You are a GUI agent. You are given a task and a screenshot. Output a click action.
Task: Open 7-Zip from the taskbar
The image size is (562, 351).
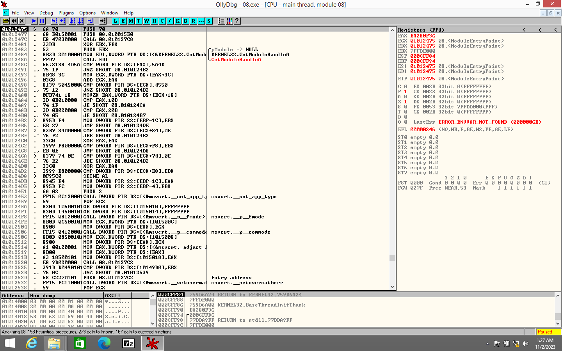(128, 343)
